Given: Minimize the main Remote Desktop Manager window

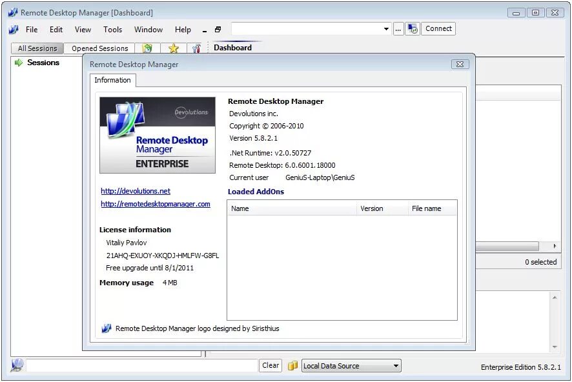Looking at the screenshot, I should click(516, 13).
